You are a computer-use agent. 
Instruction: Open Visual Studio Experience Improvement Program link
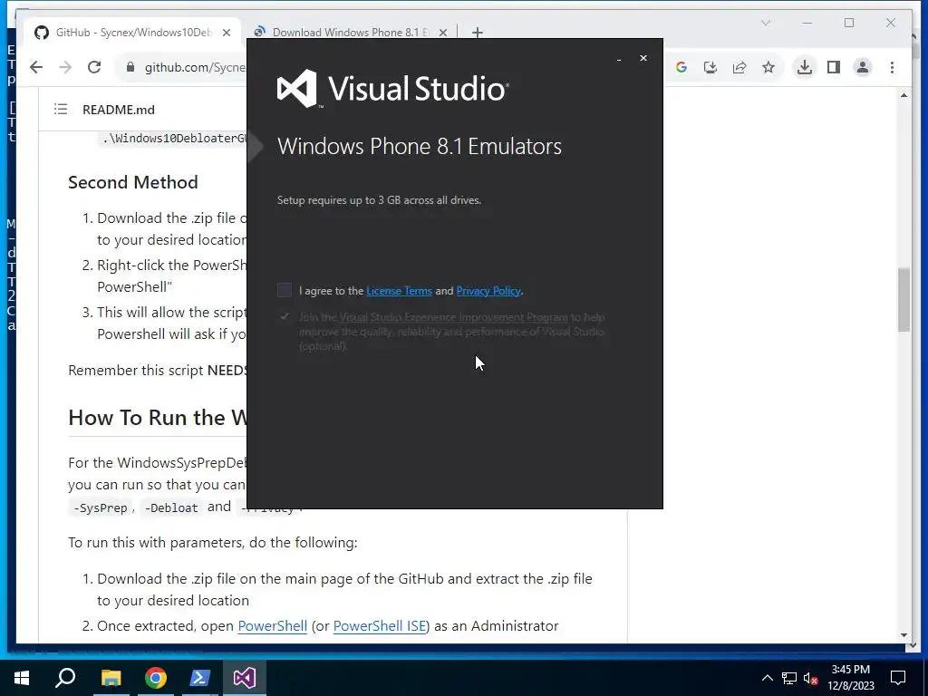[x=453, y=317]
